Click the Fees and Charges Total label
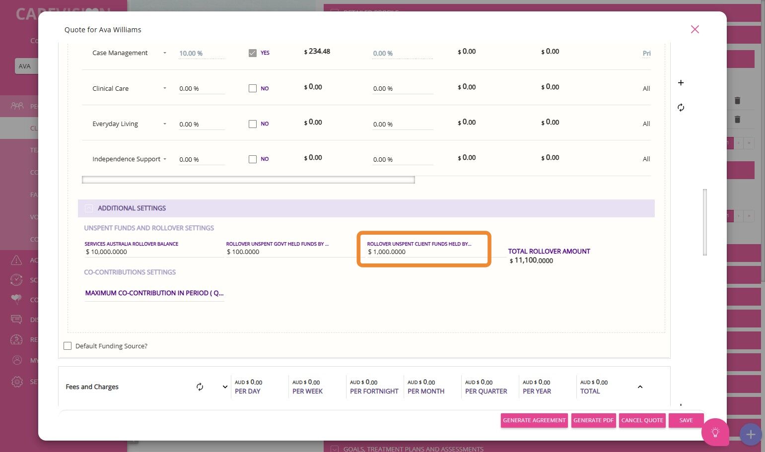 tap(590, 391)
